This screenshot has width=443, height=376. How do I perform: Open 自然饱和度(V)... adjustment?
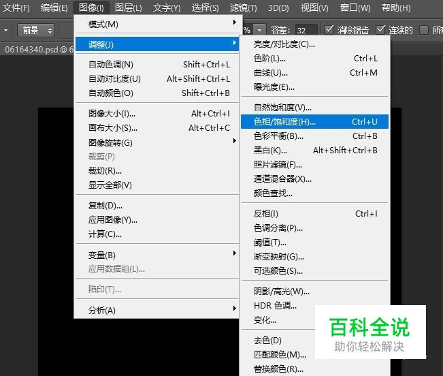315,108
